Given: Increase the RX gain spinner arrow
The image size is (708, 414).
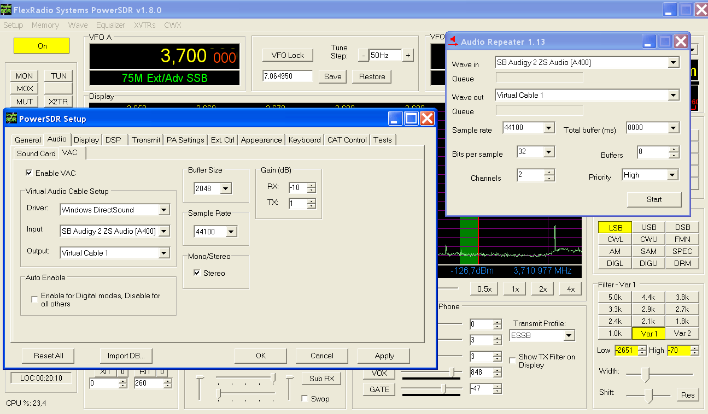Looking at the screenshot, I should [312, 185].
